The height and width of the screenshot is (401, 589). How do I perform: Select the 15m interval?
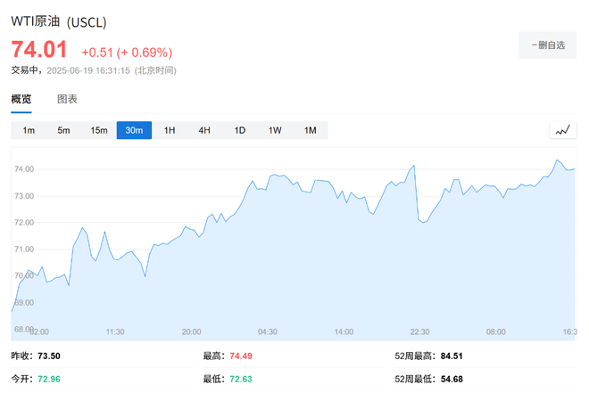click(99, 130)
